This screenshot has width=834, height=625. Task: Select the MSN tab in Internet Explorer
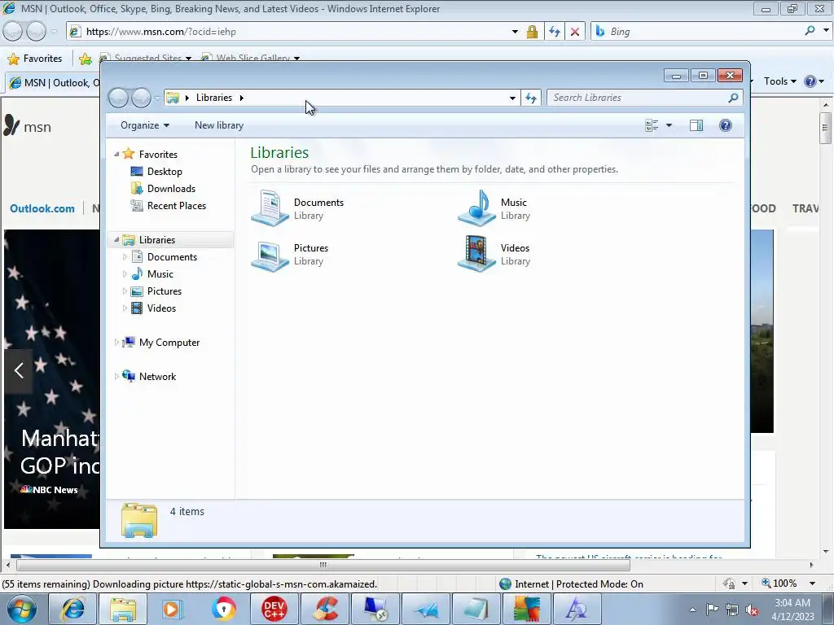point(54,83)
